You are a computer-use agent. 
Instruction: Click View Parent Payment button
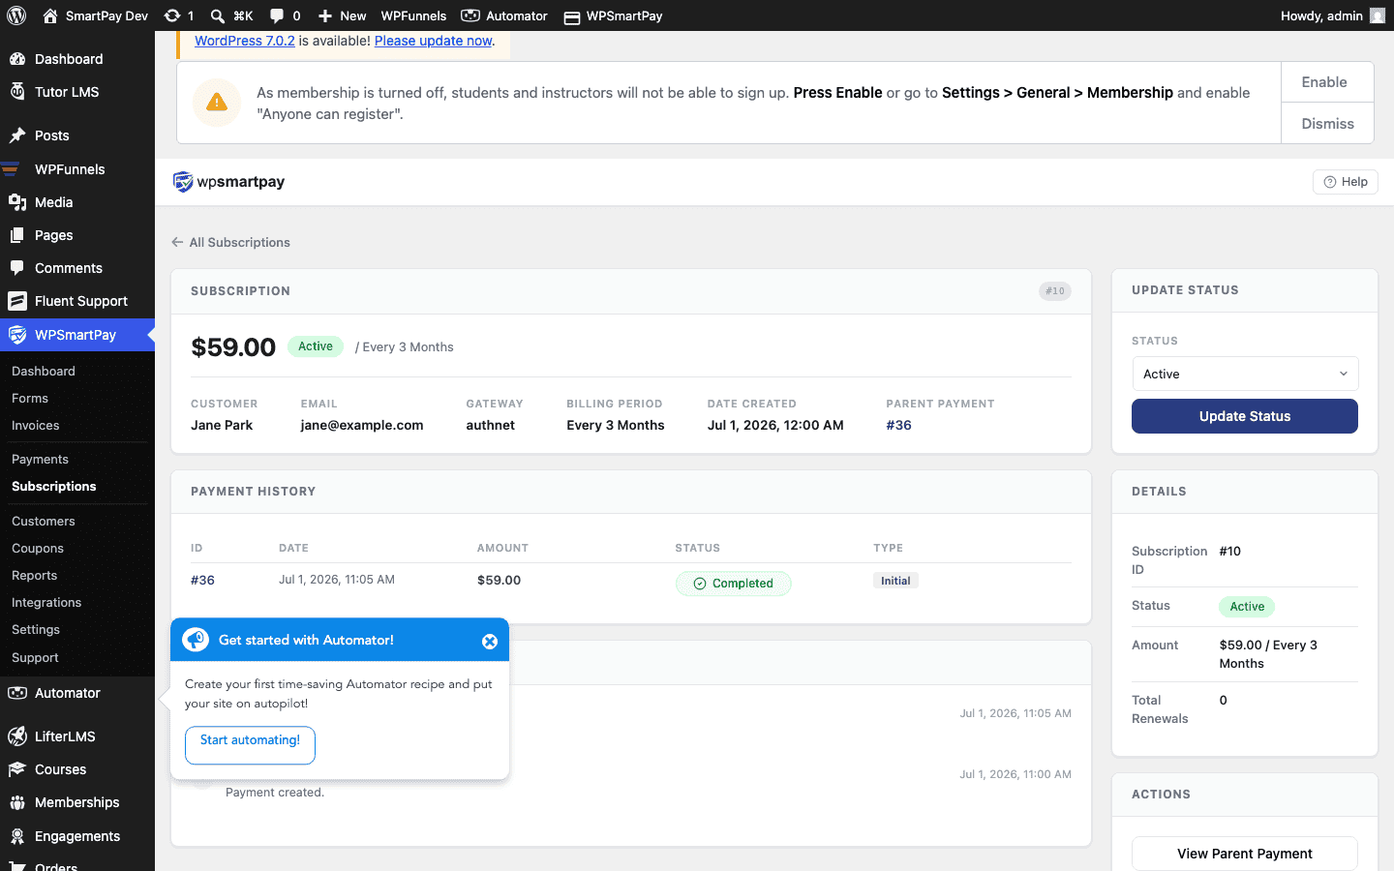point(1245,854)
